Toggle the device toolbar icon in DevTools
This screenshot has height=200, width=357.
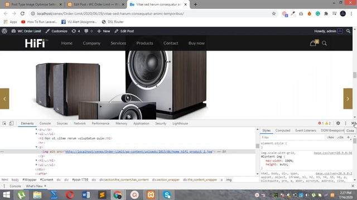click(11, 123)
